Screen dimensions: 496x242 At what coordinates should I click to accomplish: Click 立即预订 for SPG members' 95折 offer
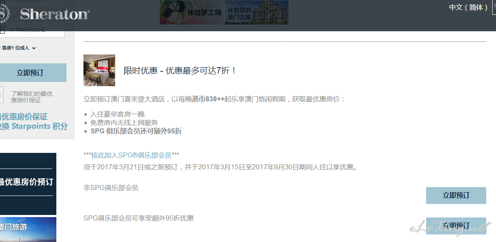pos(456,226)
